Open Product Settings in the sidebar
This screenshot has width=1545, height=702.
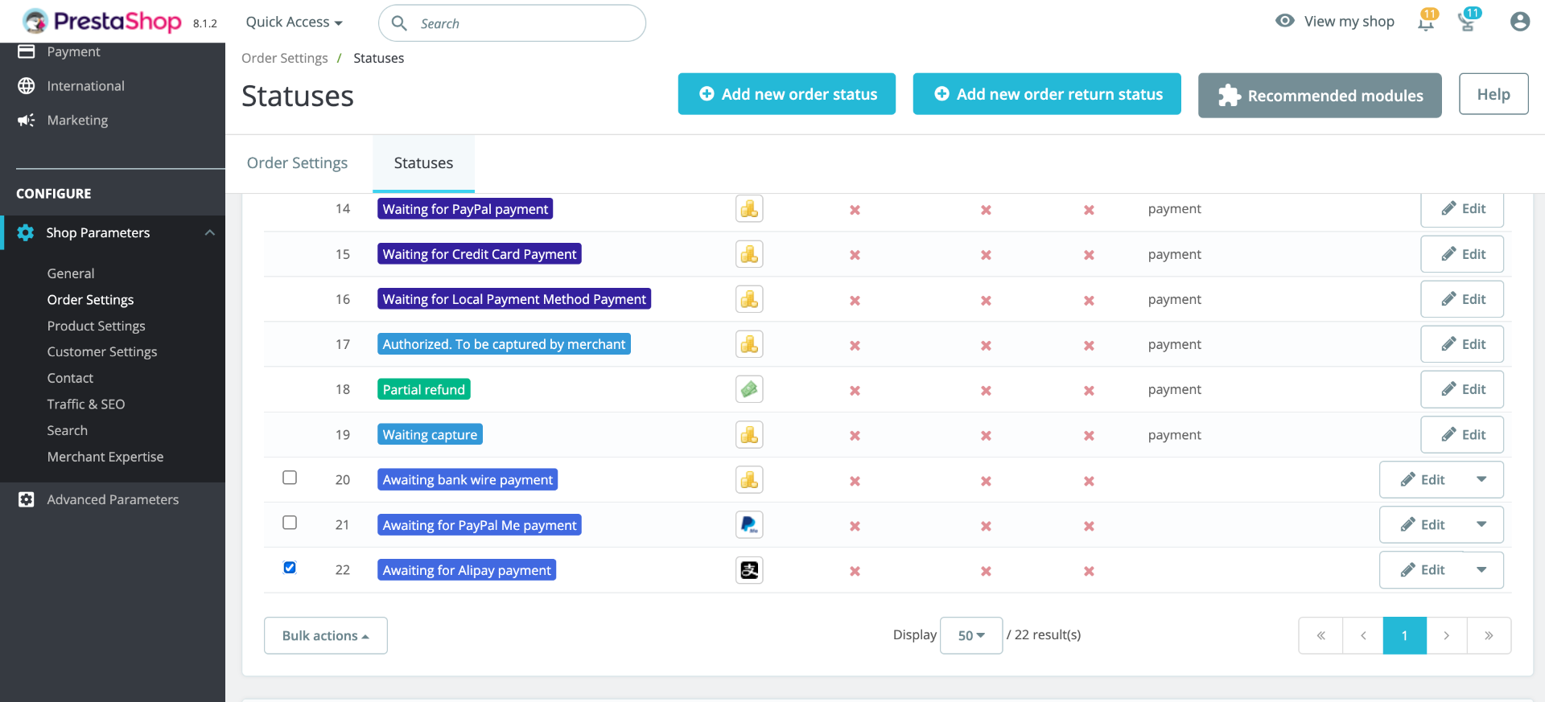[x=96, y=326]
